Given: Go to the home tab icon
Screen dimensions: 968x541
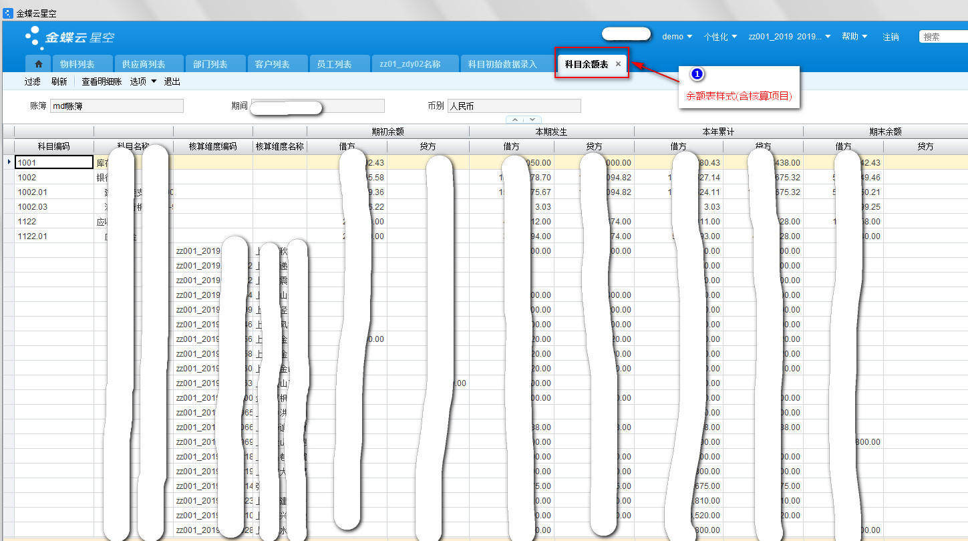Looking at the screenshot, I should (39, 64).
